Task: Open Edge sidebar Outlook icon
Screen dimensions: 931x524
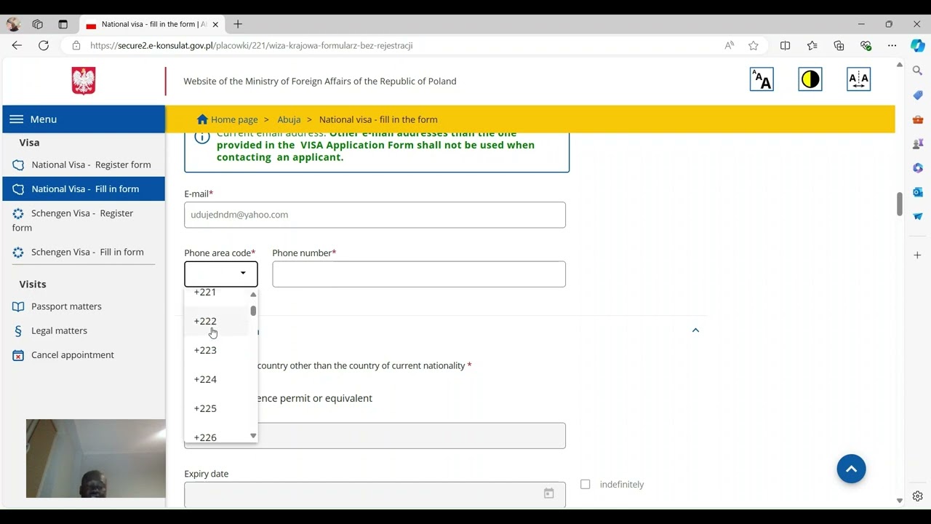Action: pyautogui.click(x=918, y=192)
